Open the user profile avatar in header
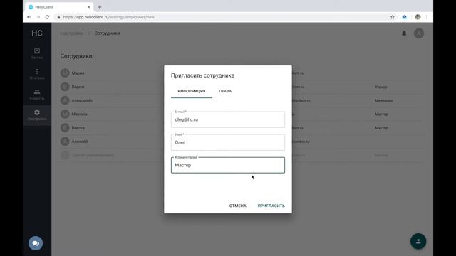Screen dimensions: 456x256 (x=419, y=33)
